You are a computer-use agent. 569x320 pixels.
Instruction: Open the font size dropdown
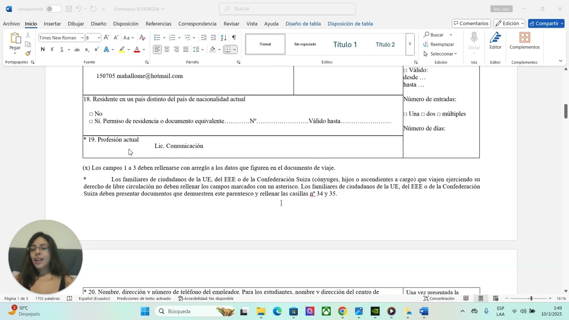click(99, 38)
